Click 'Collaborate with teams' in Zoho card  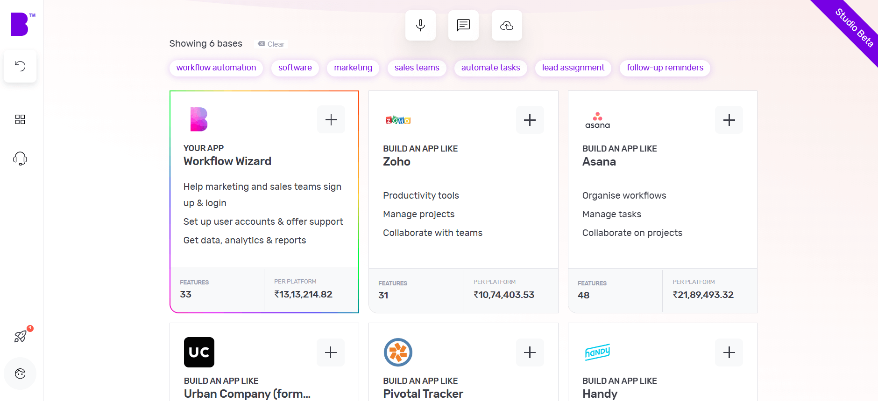432,233
